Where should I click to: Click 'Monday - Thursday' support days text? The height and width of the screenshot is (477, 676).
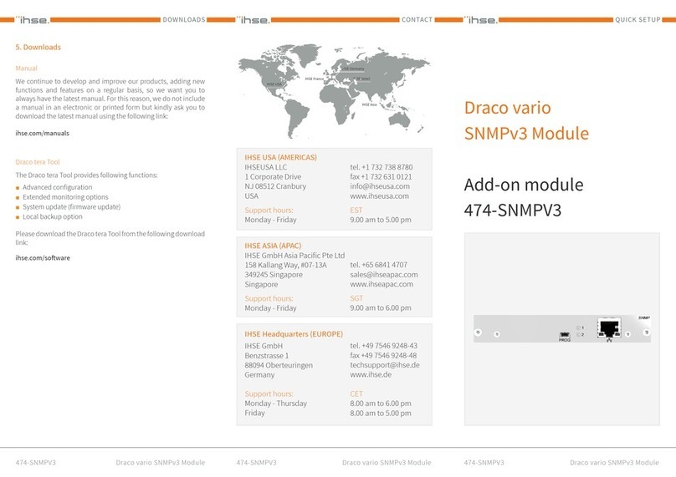pos(276,403)
